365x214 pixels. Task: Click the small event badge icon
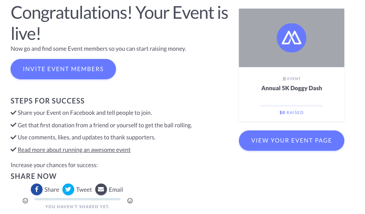pyautogui.click(x=284, y=79)
